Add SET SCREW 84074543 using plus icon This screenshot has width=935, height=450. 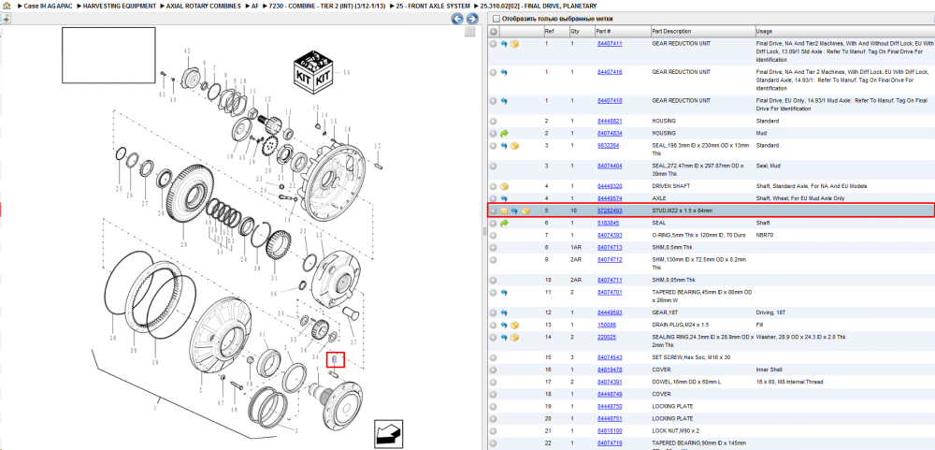(x=493, y=357)
